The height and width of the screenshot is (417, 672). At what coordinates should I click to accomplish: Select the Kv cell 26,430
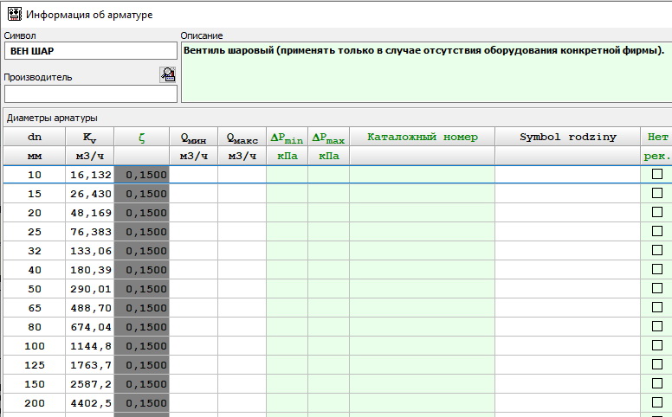point(89,194)
